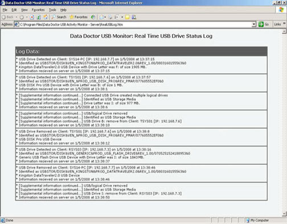Click 'USB Drive Detected on Client: RSYS03' line
287x224 pixels.
point(84,150)
